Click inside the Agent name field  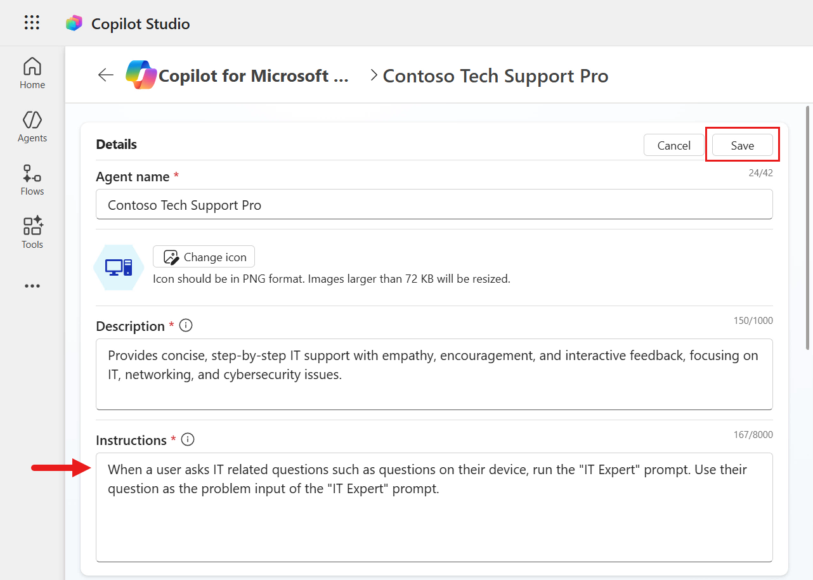[434, 204]
